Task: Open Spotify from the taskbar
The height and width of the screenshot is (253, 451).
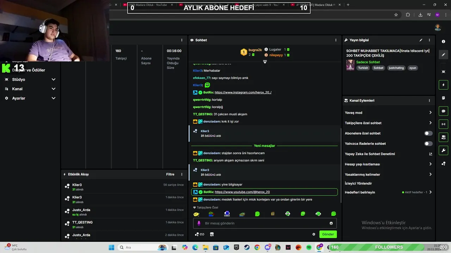Action: [309, 247]
